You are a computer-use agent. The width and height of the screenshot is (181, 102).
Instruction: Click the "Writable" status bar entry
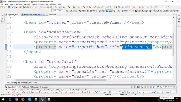coord(108,95)
